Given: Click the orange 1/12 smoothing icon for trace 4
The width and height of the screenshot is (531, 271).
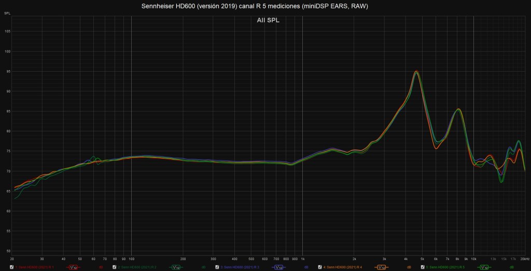Looking at the screenshot, I should click(381, 267).
